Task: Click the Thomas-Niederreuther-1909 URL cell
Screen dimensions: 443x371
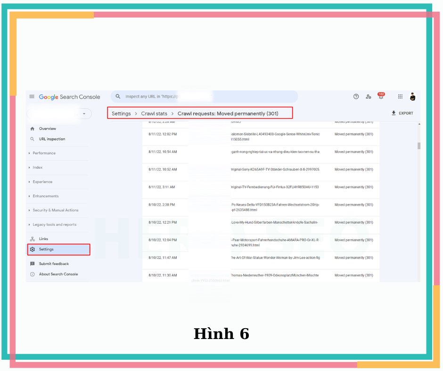Action: 275,275
